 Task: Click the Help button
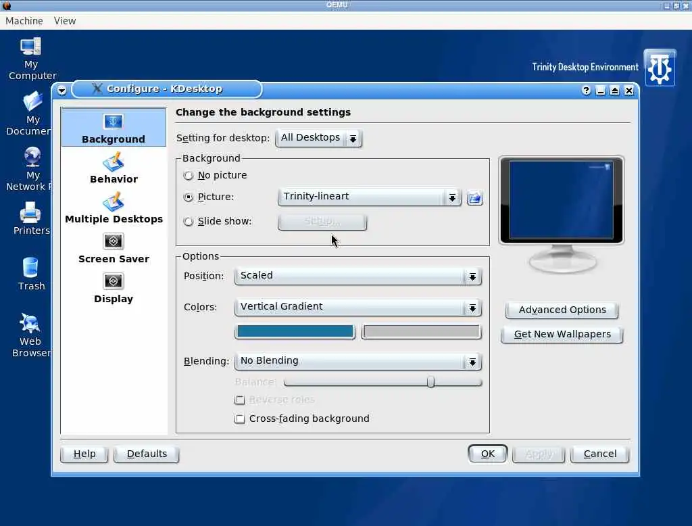tap(84, 454)
